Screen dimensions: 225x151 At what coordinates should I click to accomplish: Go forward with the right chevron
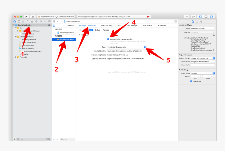coord(61,21)
